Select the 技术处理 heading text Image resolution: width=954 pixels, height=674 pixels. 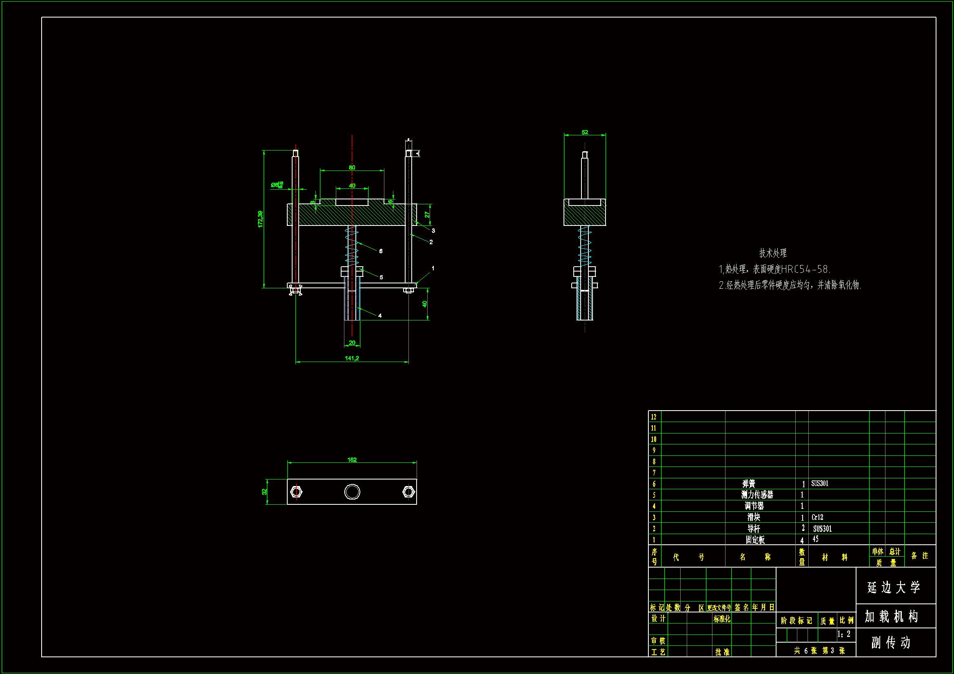[x=773, y=253]
